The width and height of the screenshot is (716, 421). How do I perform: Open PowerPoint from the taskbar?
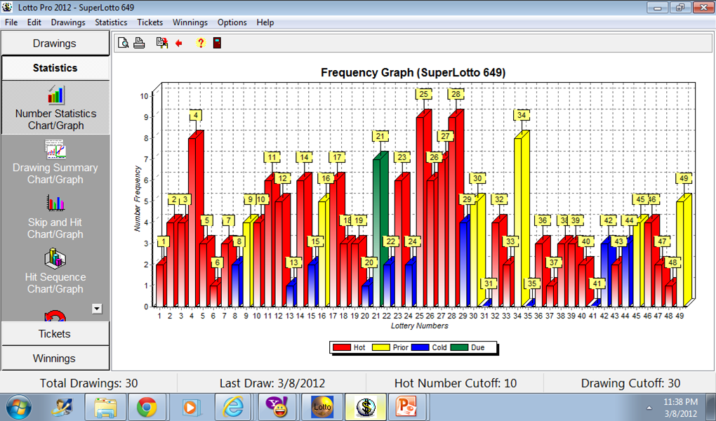[x=406, y=407]
